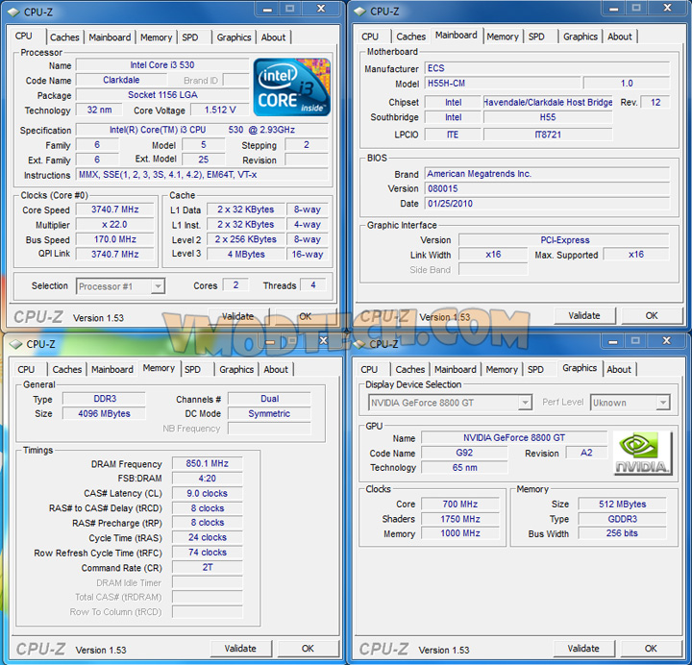The width and height of the screenshot is (692, 665).
Task: Close the Mainboard CPU-Z window
Action: [x=667, y=8]
